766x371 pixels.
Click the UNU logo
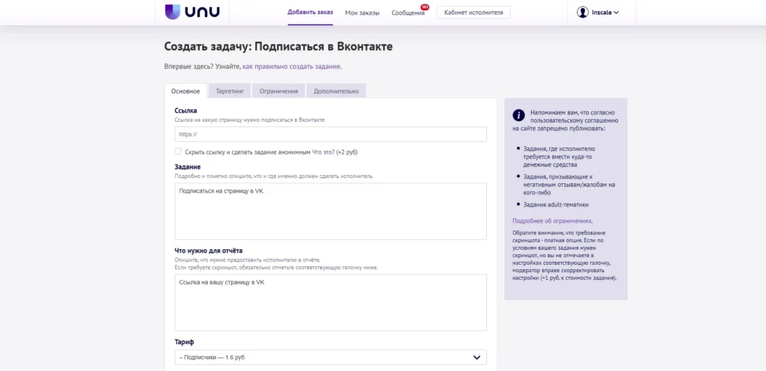click(192, 12)
